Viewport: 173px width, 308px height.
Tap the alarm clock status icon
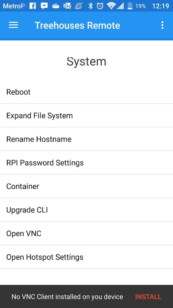tap(100, 6)
